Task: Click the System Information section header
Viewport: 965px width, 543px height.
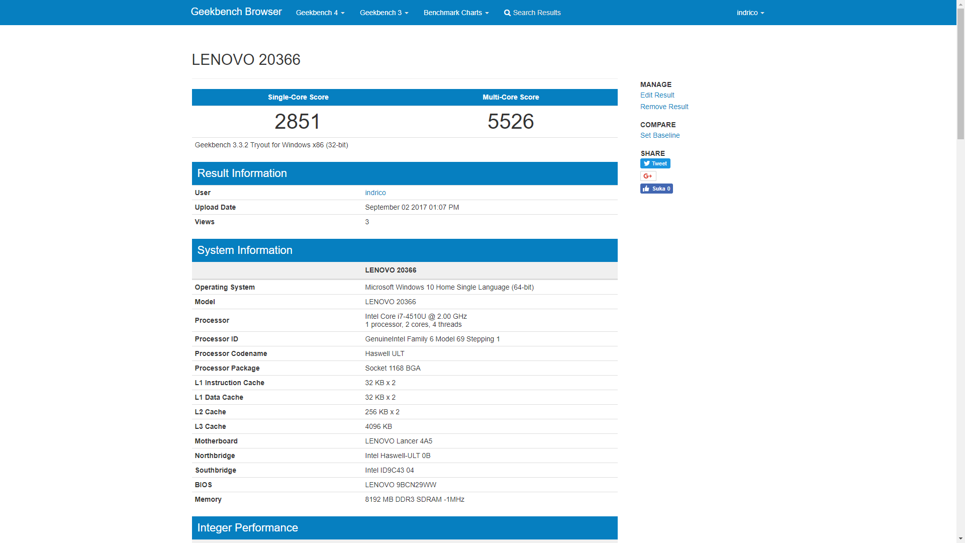Action: click(x=405, y=250)
